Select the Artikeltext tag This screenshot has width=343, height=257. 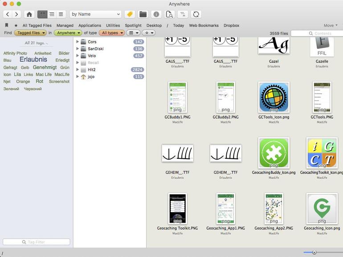[x=43, y=53]
